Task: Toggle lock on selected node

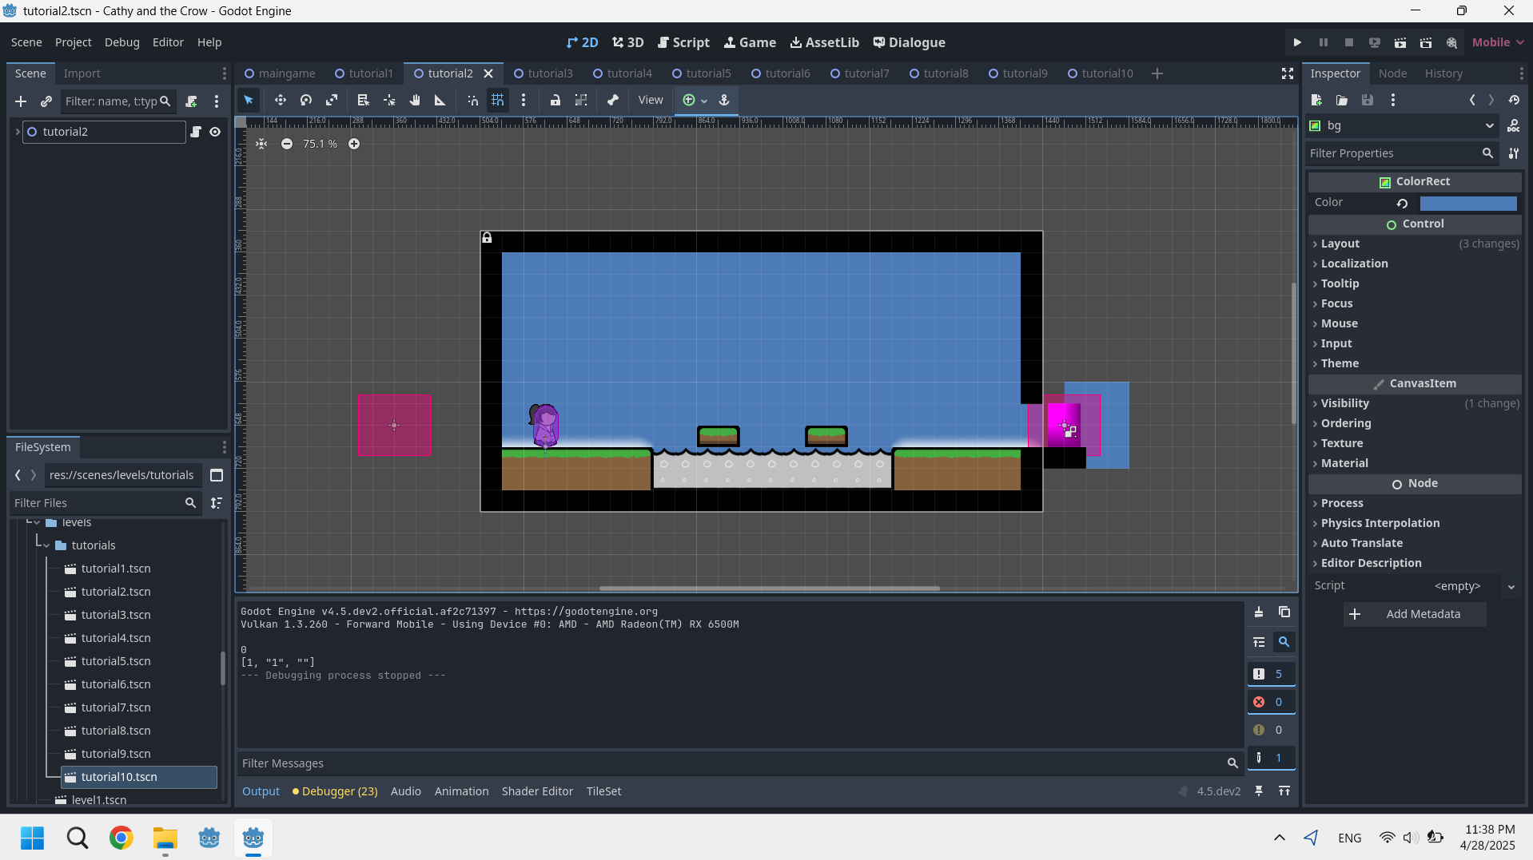Action: [555, 100]
